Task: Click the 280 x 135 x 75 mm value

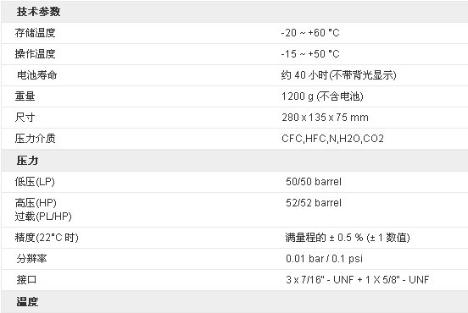Action: [325, 118]
